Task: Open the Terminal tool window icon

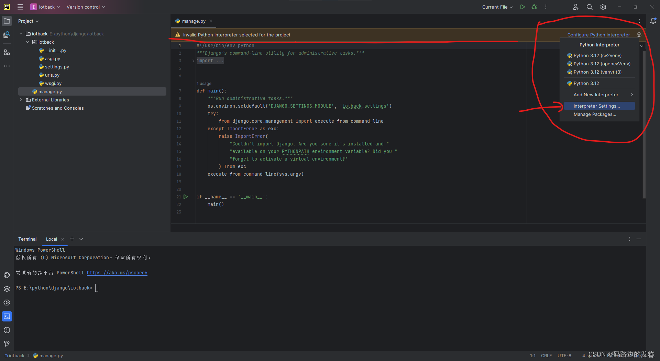Action: [7, 316]
